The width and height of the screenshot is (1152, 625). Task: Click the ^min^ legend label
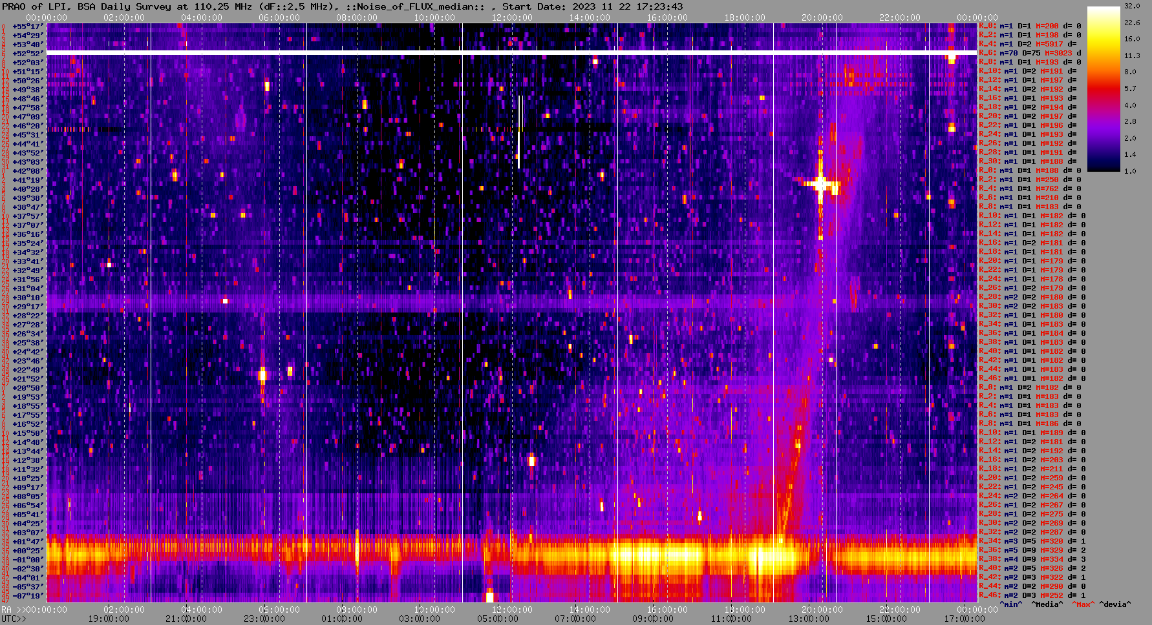1011,604
